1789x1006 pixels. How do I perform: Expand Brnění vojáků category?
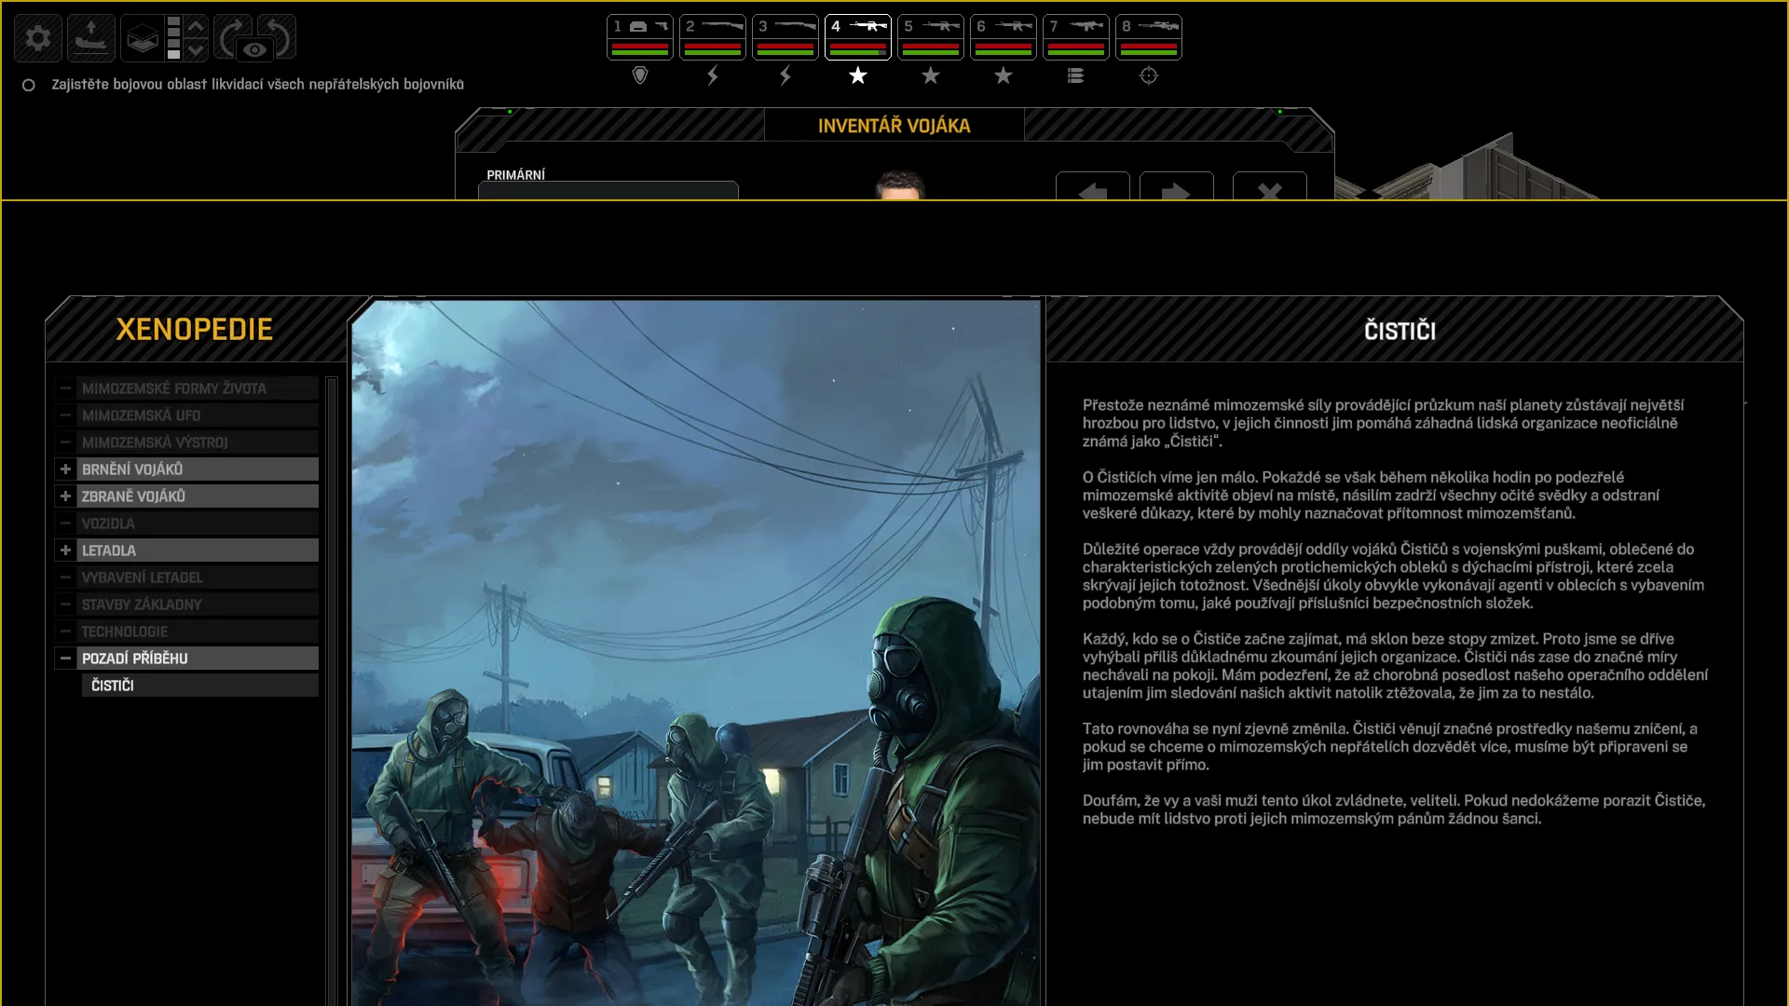[65, 469]
